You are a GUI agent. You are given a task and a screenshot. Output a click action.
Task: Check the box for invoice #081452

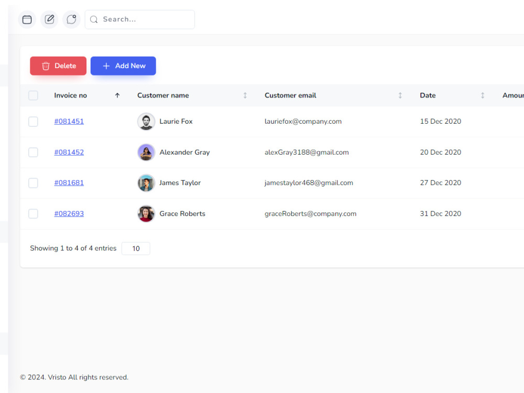33,152
